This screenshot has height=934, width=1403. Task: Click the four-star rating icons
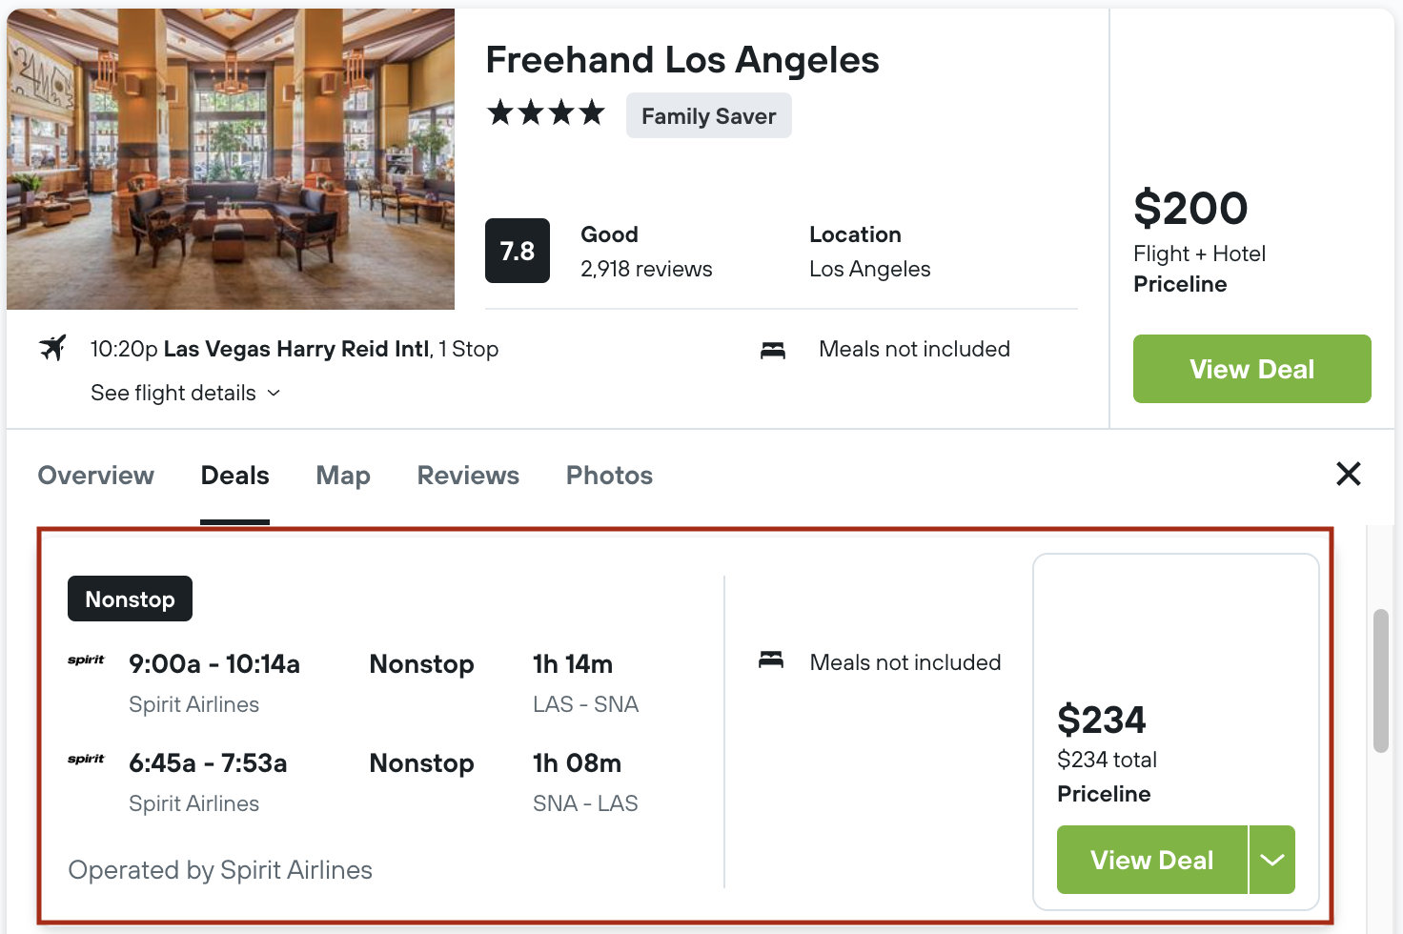click(546, 113)
